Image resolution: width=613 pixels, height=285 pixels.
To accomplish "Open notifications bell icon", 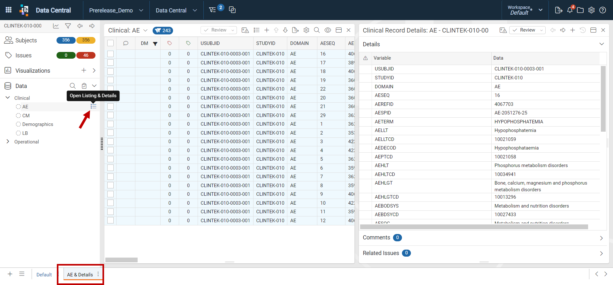I will point(570,10).
